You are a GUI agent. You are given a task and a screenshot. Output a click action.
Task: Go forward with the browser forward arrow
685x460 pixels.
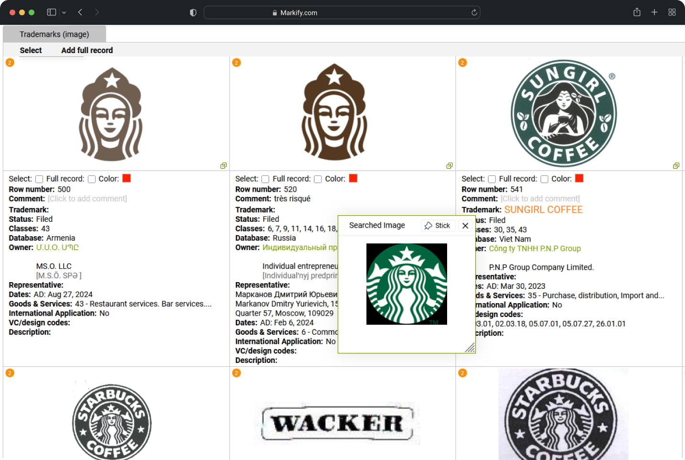pyautogui.click(x=97, y=12)
